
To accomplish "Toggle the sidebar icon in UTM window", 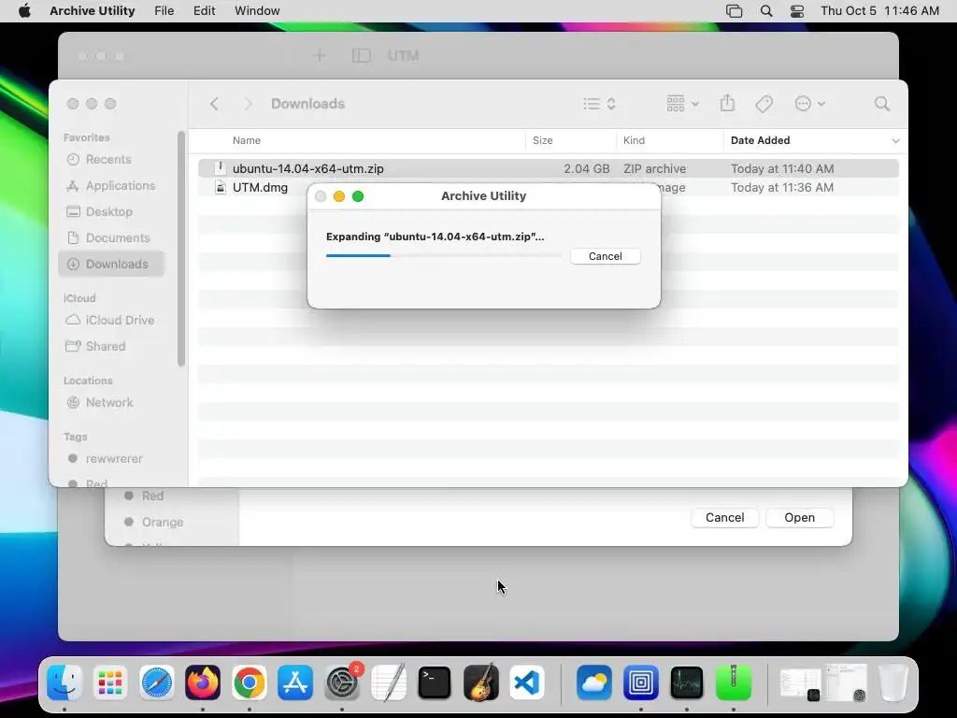I will coord(362,55).
